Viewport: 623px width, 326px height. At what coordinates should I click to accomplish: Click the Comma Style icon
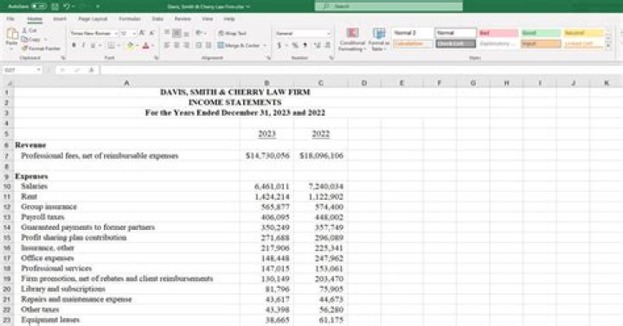coord(305,45)
